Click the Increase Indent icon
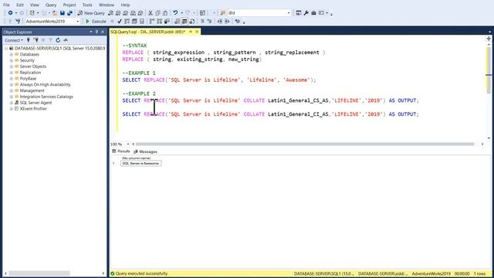The image size is (494, 278). click(x=227, y=22)
